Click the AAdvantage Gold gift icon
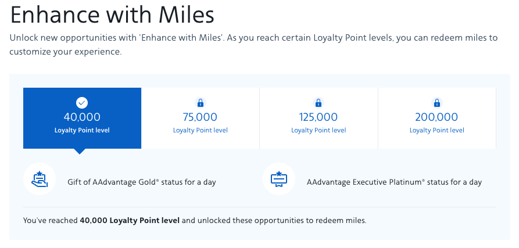The width and height of the screenshot is (519, 248). click(x=40, y=179)
